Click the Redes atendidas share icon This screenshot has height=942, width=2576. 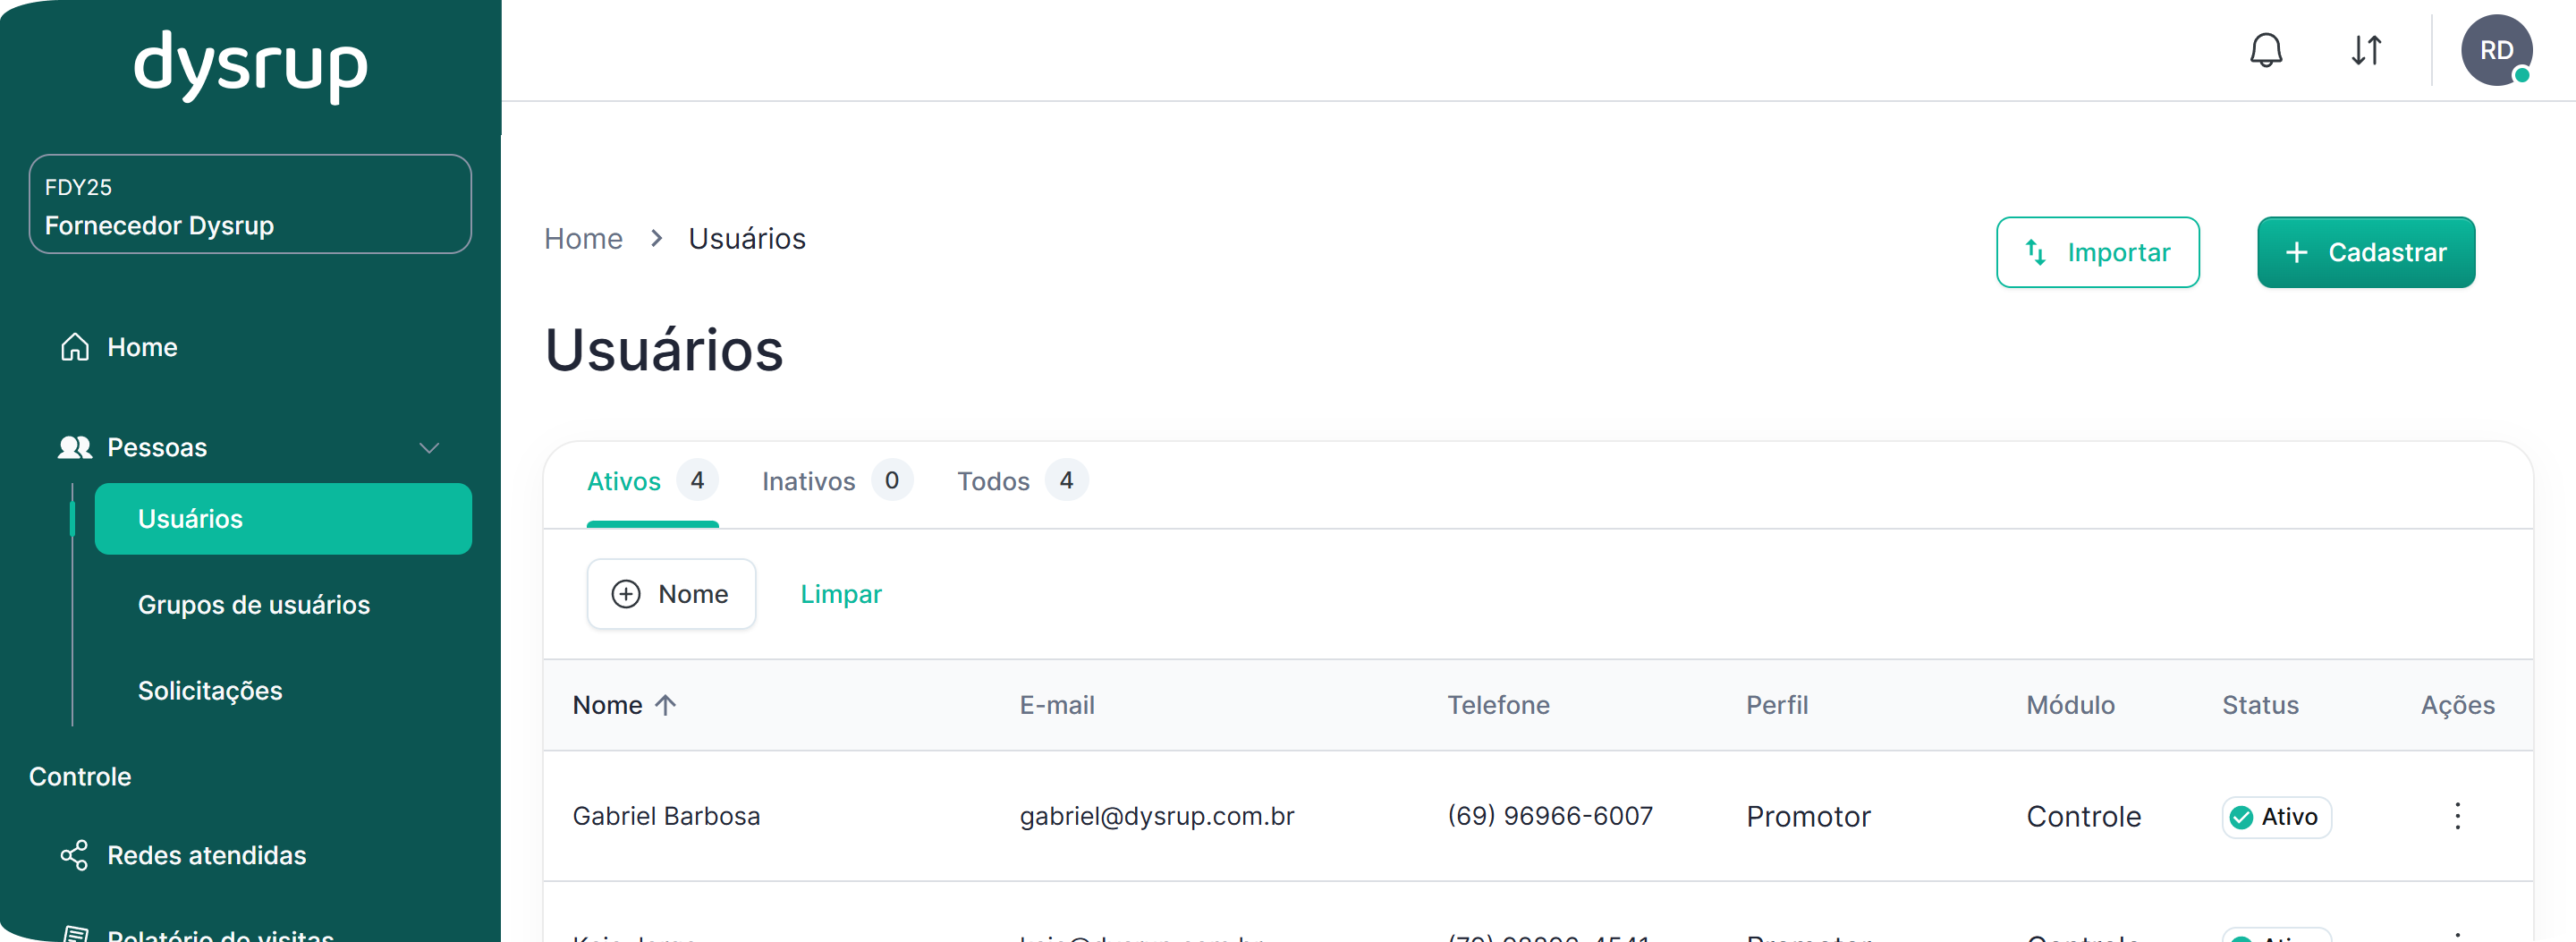tap(75, 855)
